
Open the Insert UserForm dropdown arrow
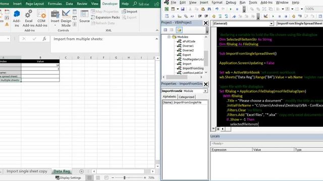(177, 9)
